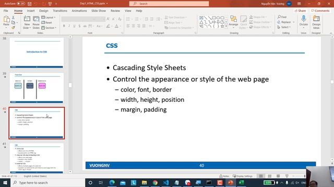Click the Notes button in status bar

(x=224, y=176)
